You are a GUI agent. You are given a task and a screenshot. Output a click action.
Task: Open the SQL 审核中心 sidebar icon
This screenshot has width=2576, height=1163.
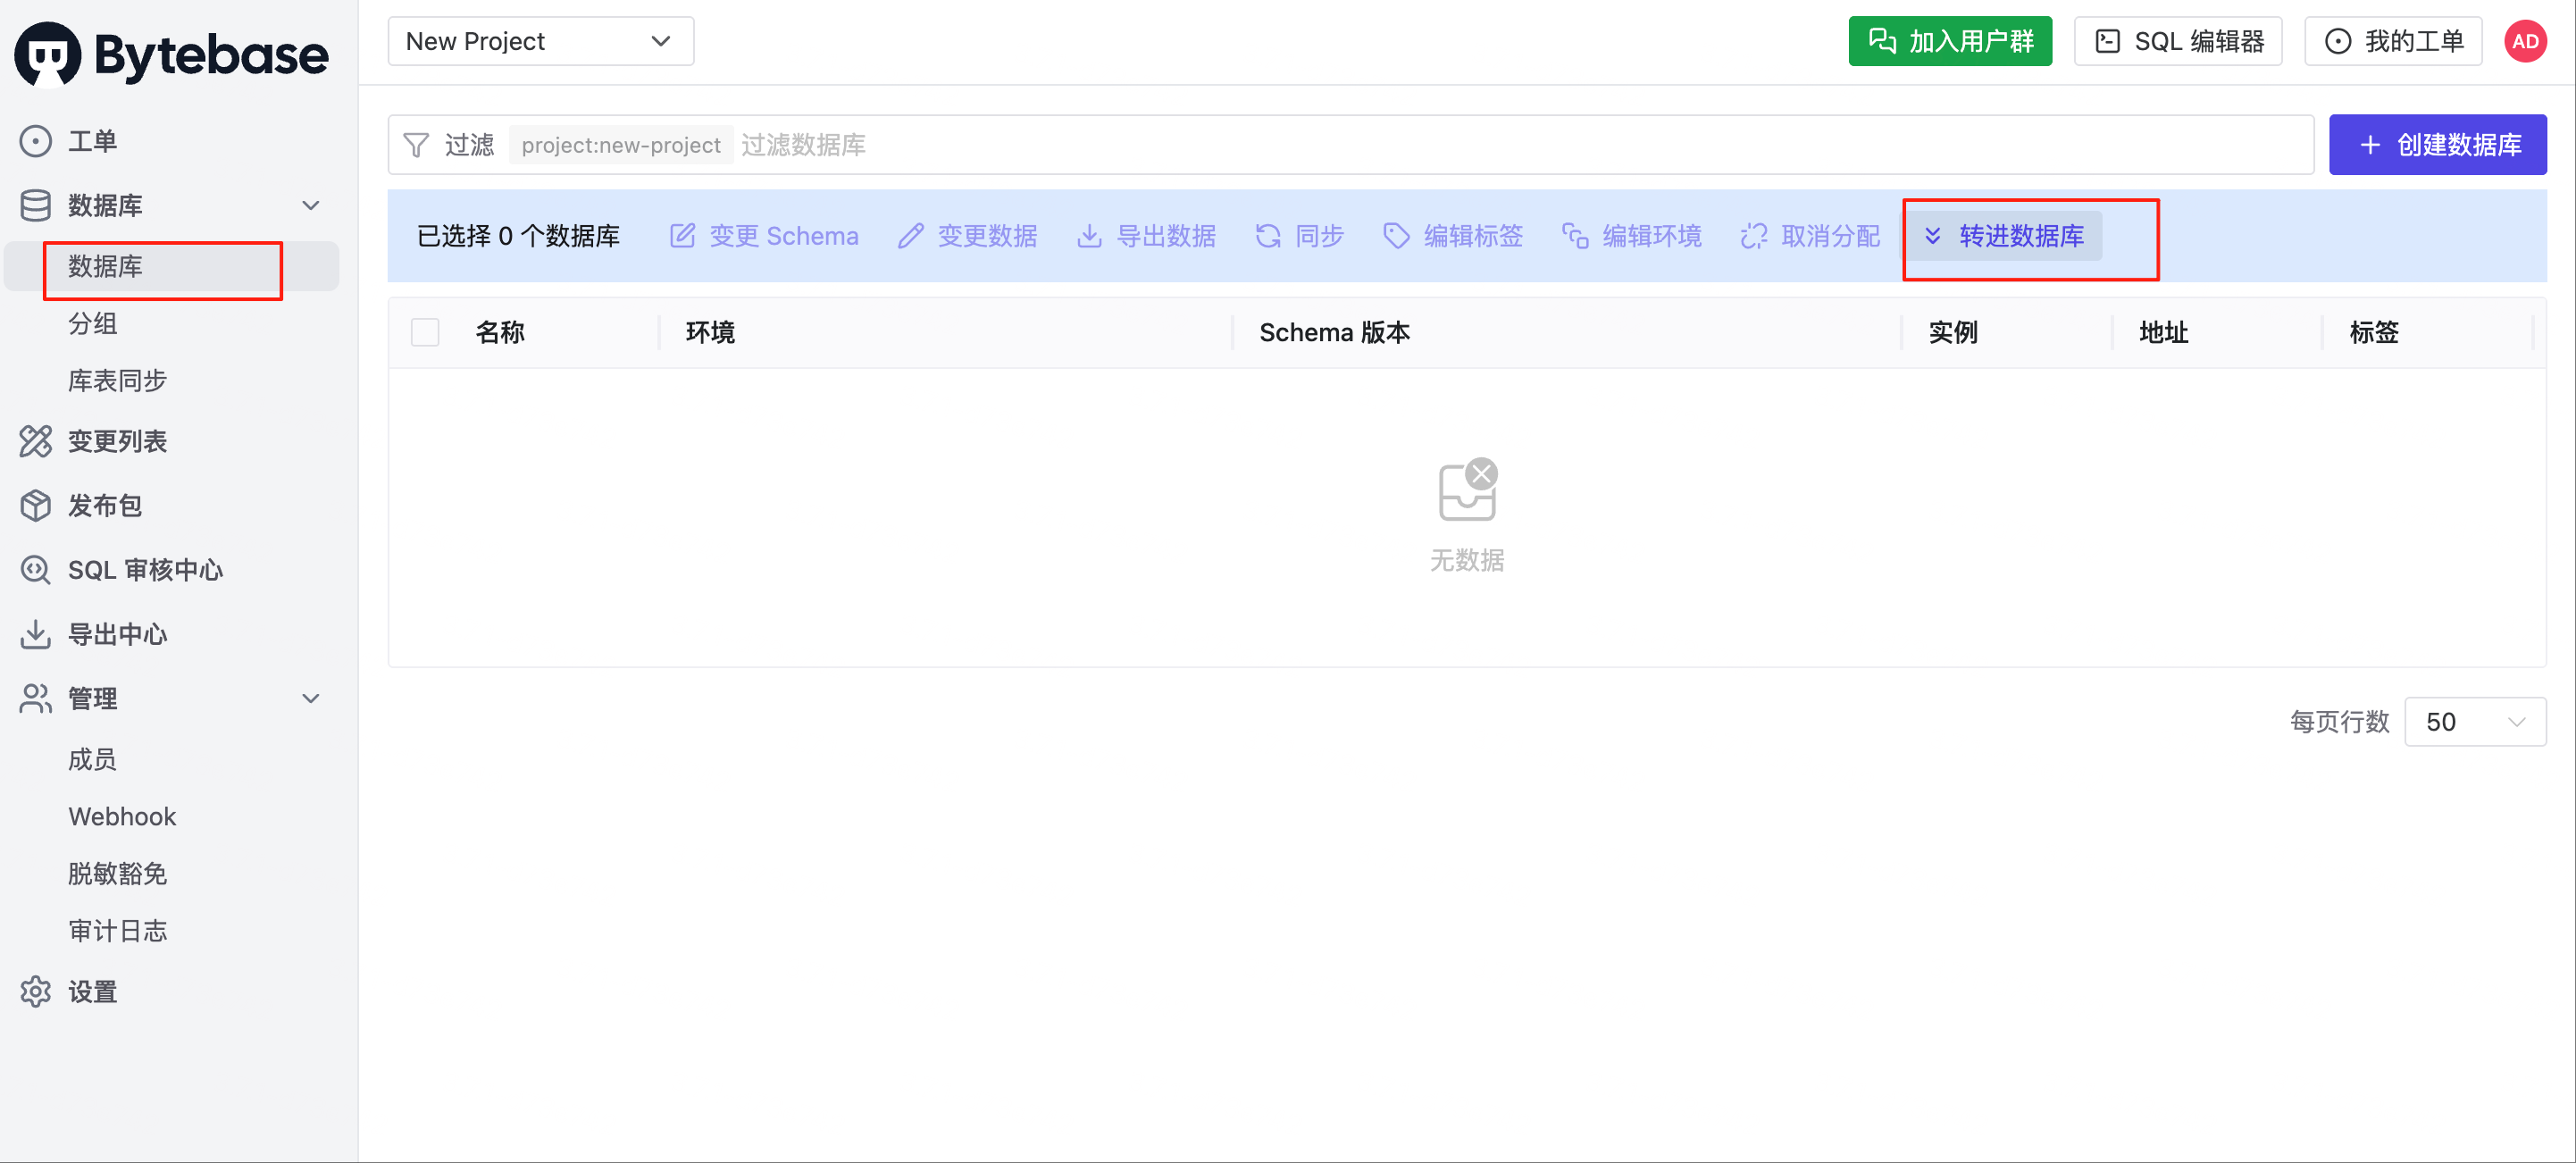[35, 570]
